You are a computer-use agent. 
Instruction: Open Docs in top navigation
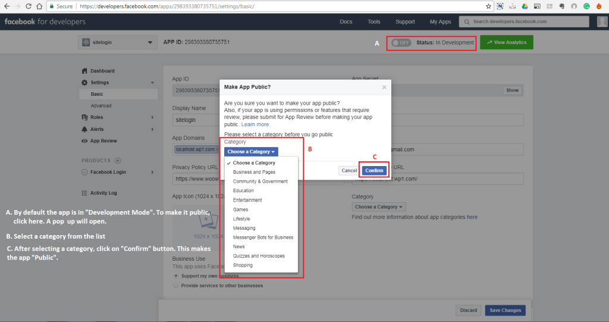pos(346,22)
